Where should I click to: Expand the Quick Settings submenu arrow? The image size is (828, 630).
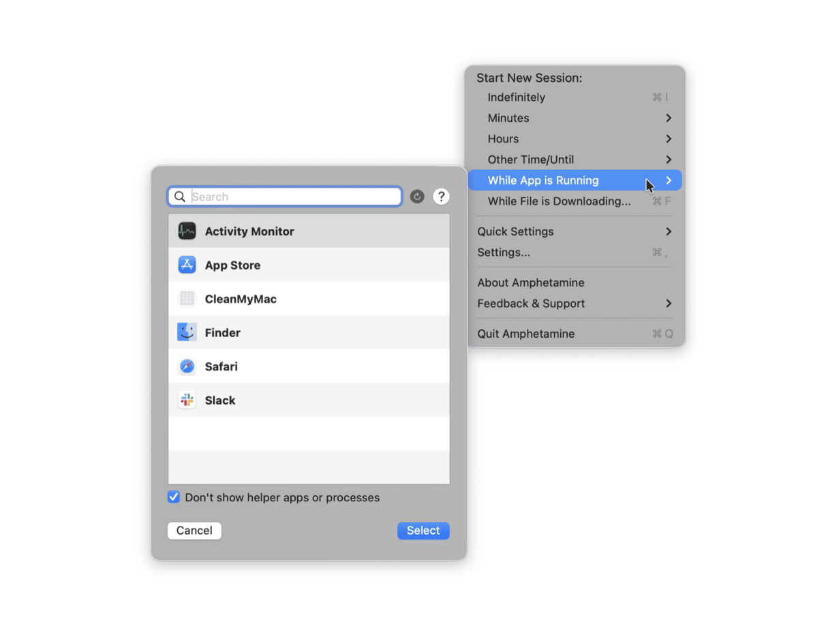(669, 232)
